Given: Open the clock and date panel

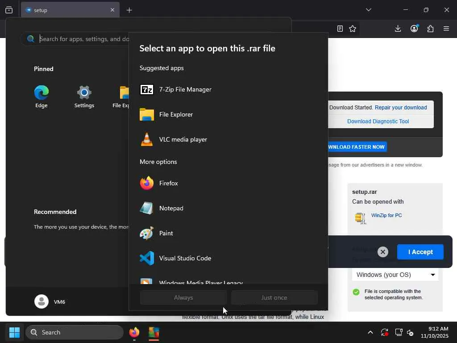Looking at the screenshot, I should [x=435, y=332].
